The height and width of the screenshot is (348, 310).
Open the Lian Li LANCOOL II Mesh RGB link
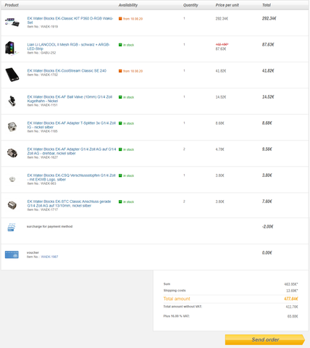(x=69, y=46)
